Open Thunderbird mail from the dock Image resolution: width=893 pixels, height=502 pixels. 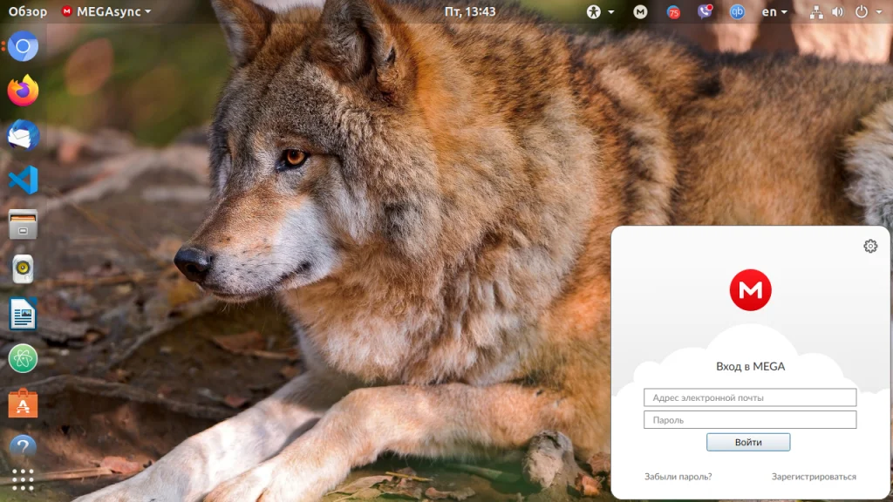click(x=23, y=135)
